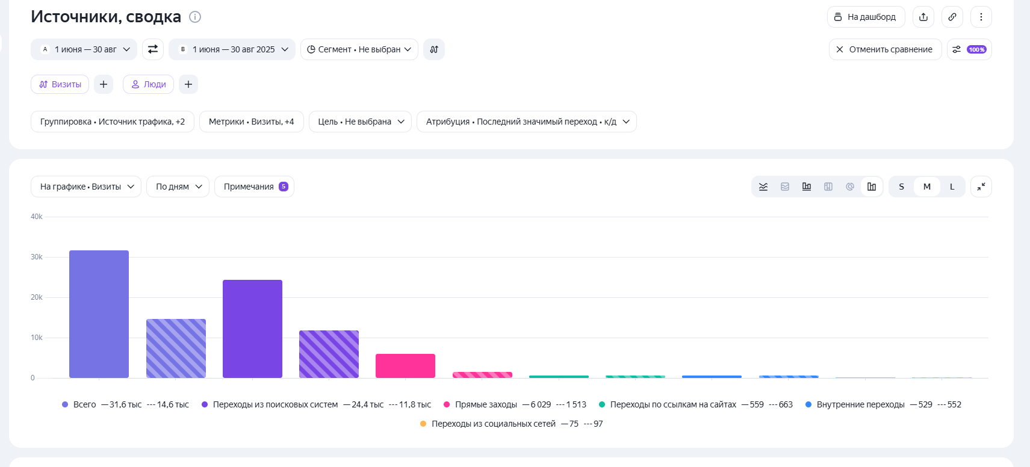
Task: Open the three-dot more options menu
Action: (981, 17)
